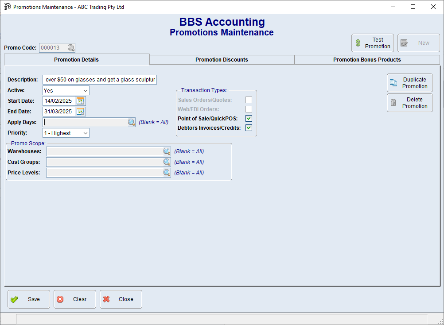The height and width of the screenshot is (325, 444).
Task: Click the Duplicate Promotion button
Action: (x=409, y=83)
